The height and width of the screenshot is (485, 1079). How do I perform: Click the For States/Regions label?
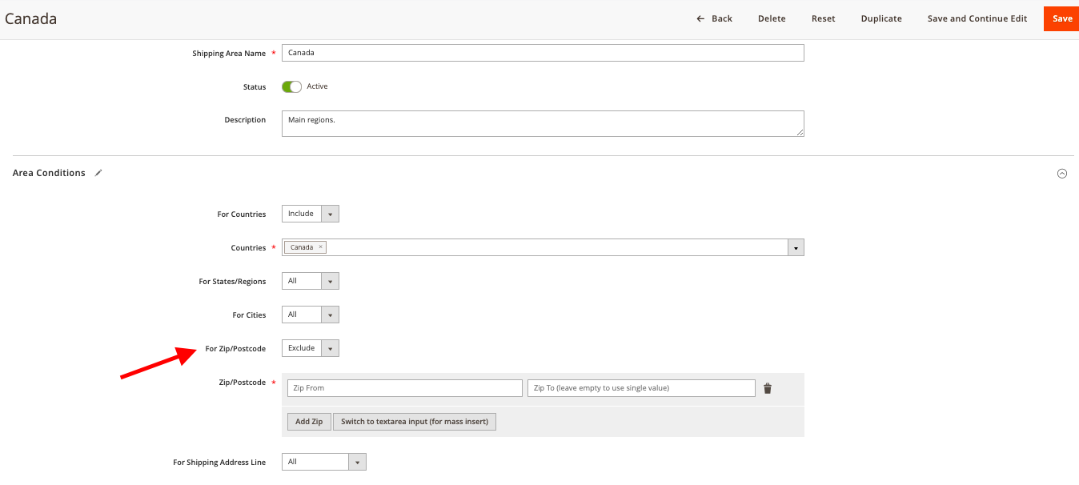coord(232,282)
